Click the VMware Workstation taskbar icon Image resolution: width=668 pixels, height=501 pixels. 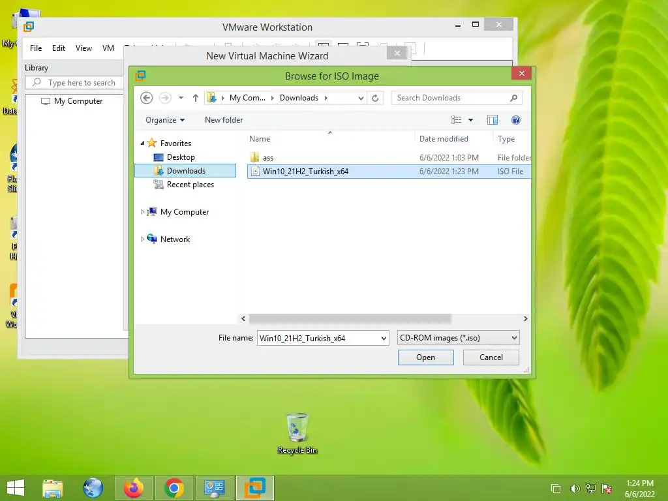coord(255,488)
